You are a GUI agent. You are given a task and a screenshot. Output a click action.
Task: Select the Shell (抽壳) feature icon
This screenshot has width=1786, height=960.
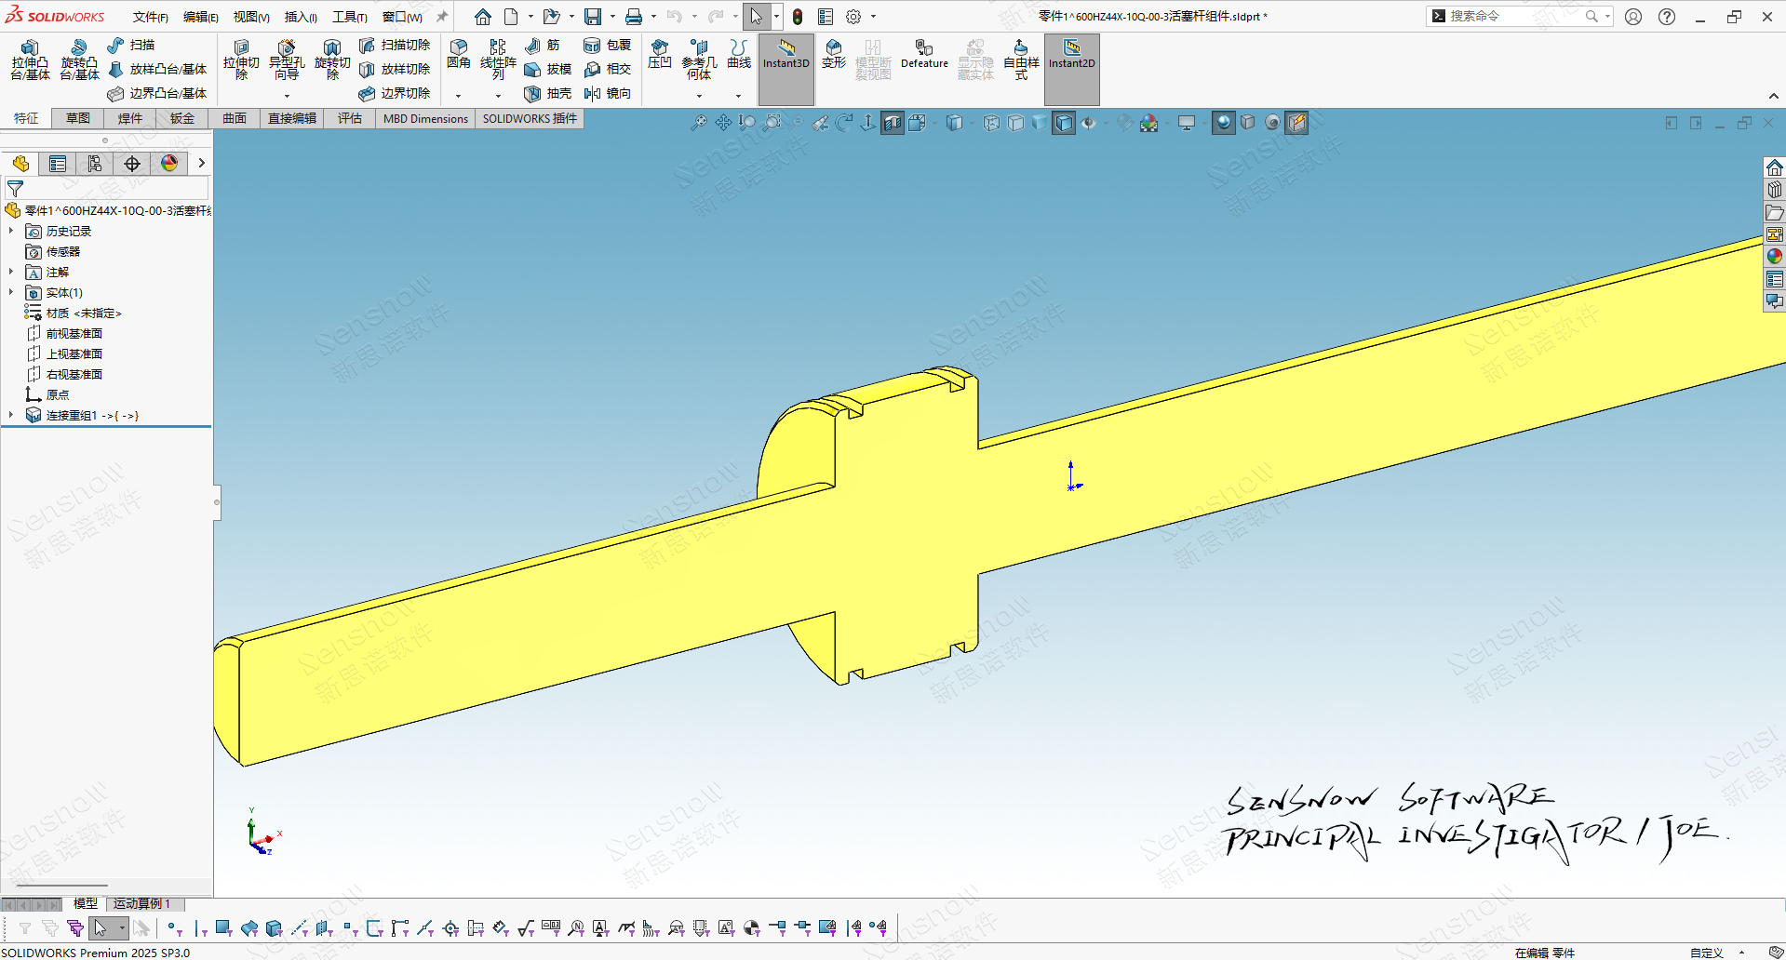548,93
